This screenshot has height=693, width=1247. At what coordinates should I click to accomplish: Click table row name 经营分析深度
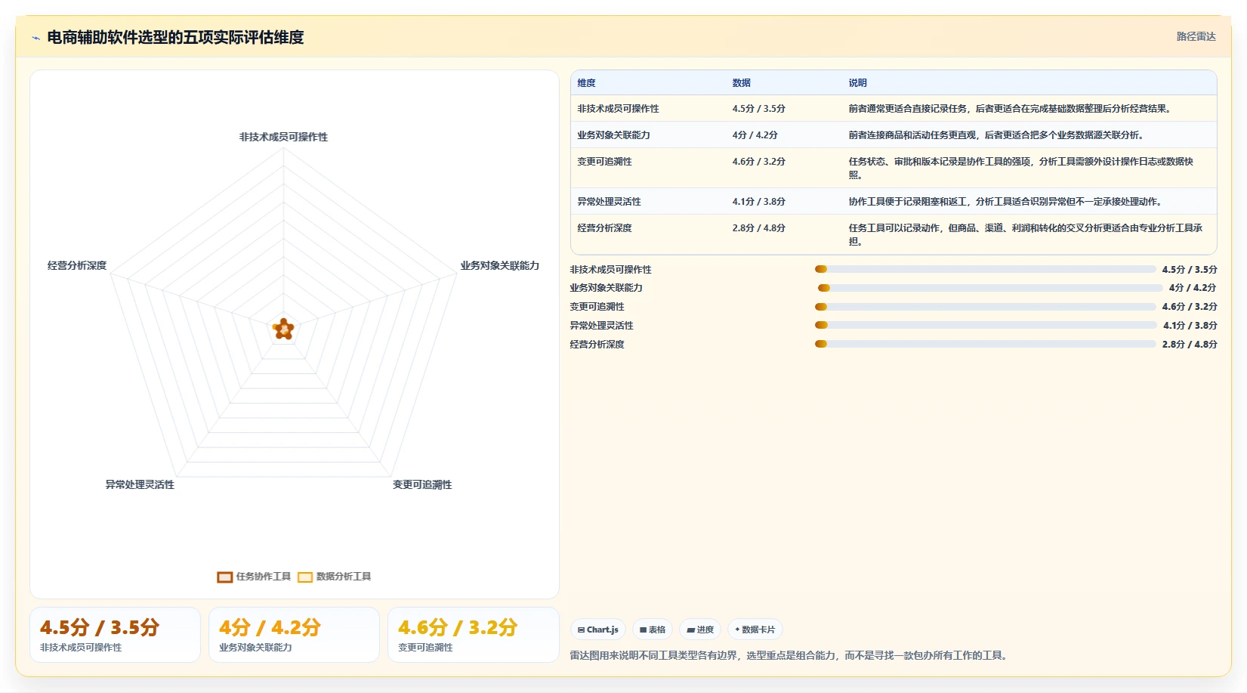coord(605,228)
